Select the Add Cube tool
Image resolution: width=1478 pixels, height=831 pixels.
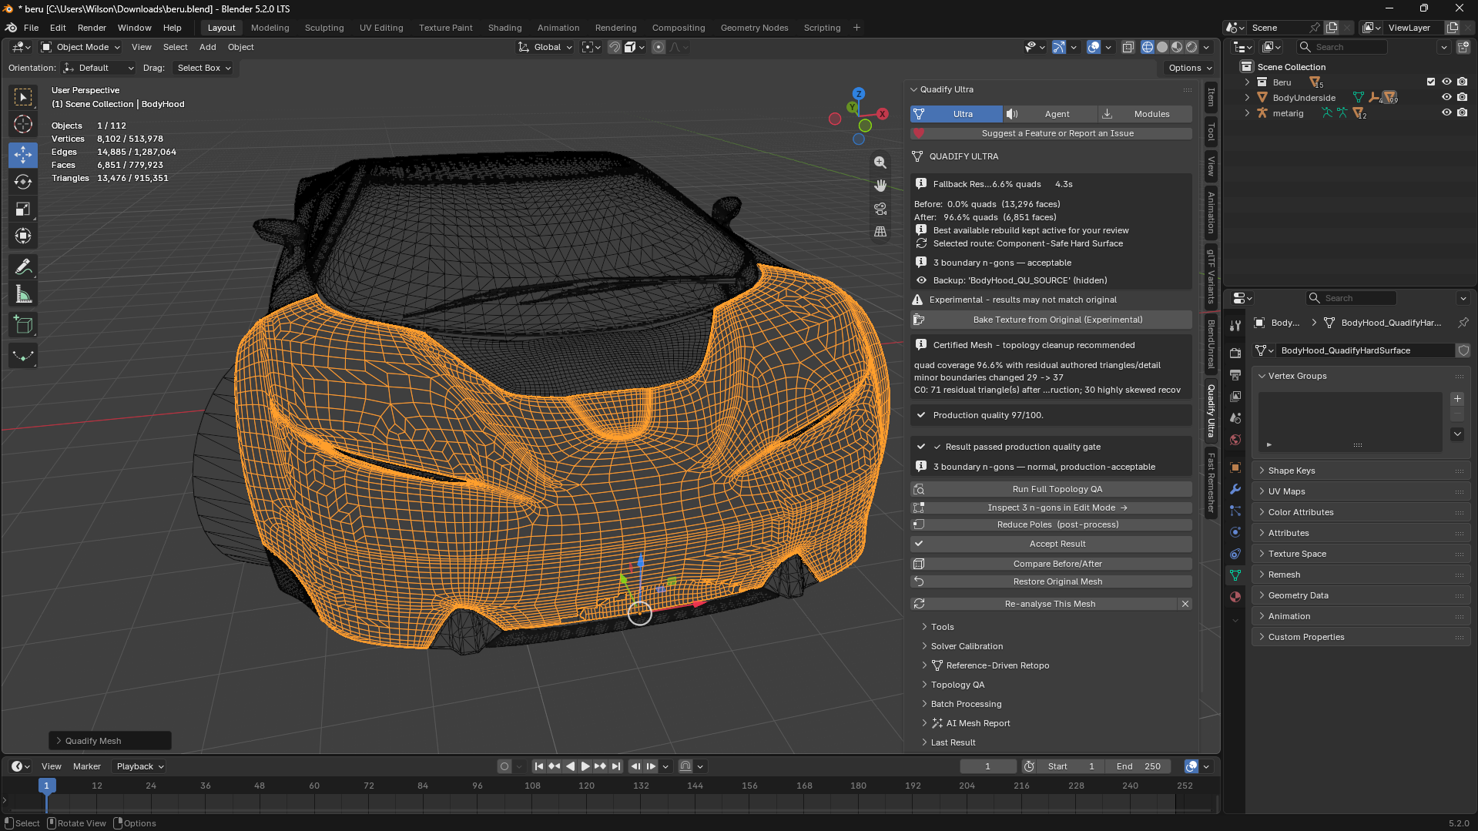(23, 325)
